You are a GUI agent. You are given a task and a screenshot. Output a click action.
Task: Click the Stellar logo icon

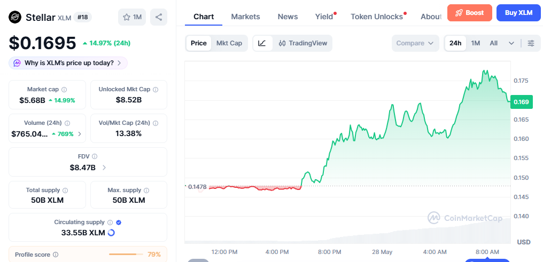coord(15,17)
